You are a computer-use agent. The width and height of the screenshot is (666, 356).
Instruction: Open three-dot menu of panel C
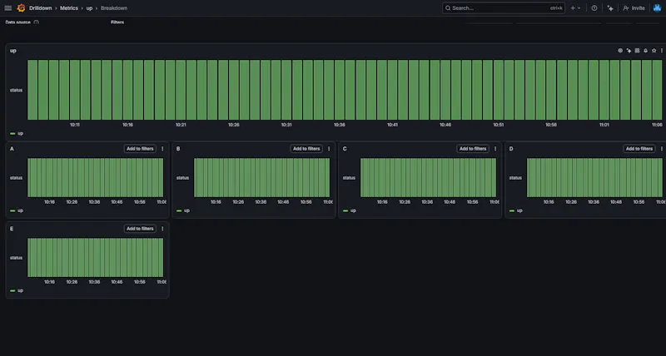495,149
